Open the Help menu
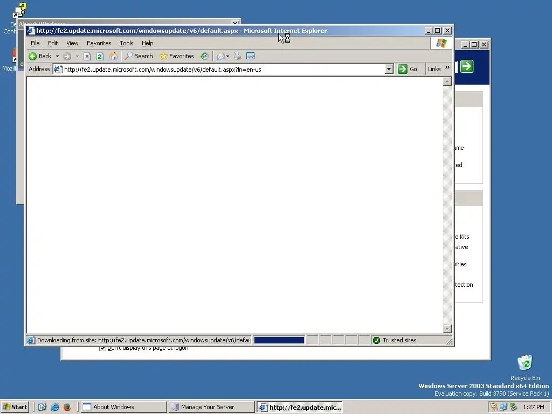The height and width of the screenshot is (414, 552). pos(148,43)
